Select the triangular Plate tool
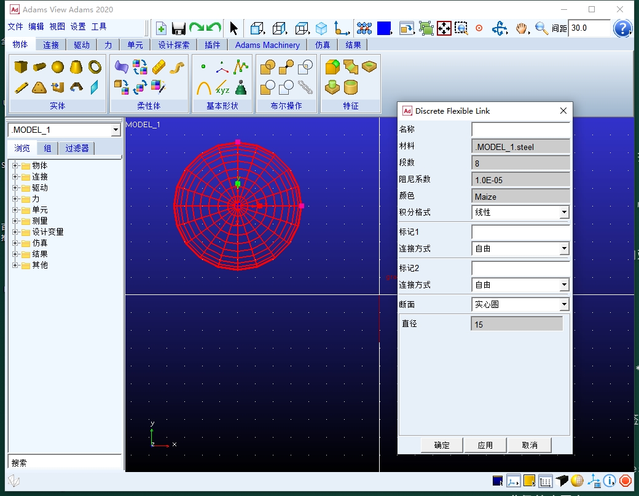639x496 pixels. tap(39, 87)
